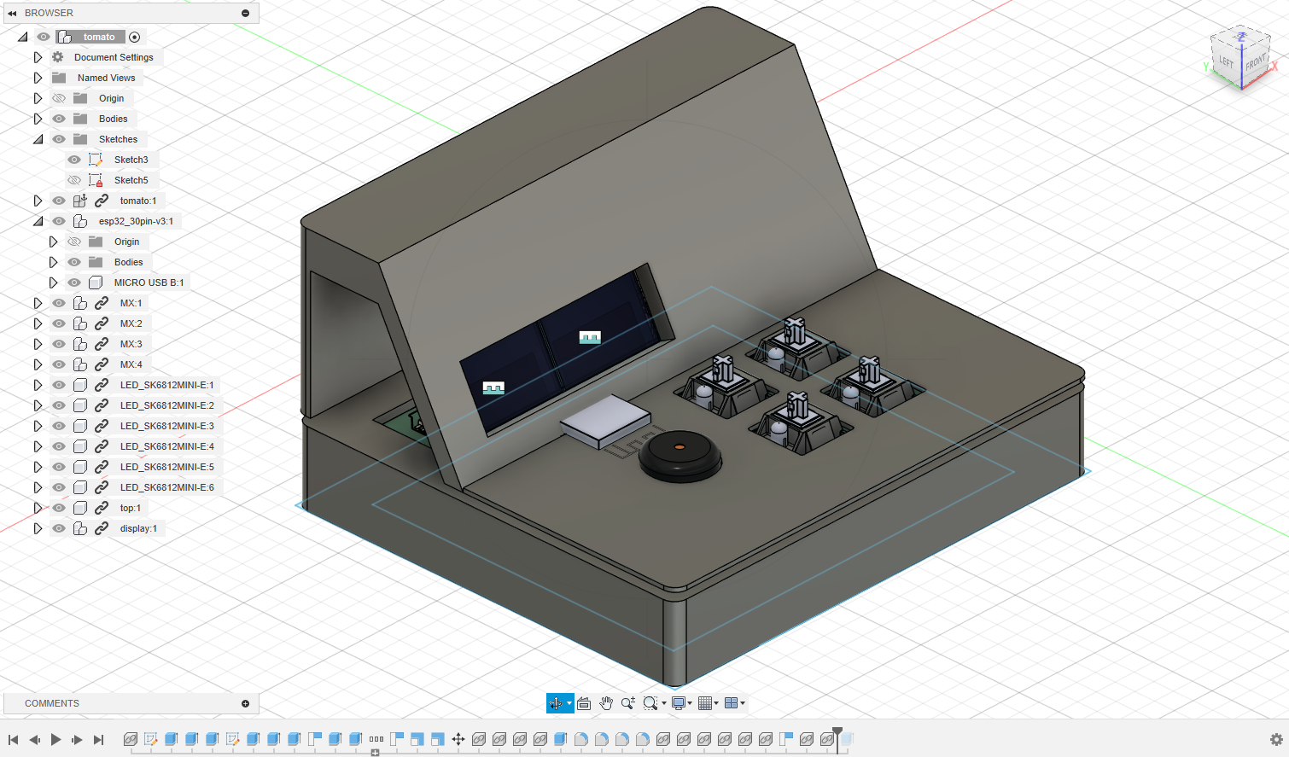1289x757 pixels.
Task: Click the play button to replay the timeline
Action: tap(55, 739)
